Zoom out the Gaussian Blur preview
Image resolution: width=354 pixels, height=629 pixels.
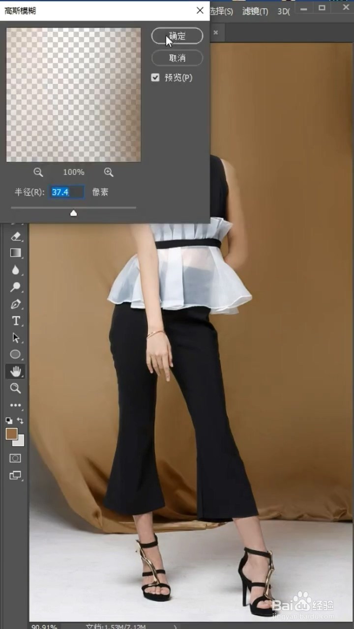(x=38, y=172)
